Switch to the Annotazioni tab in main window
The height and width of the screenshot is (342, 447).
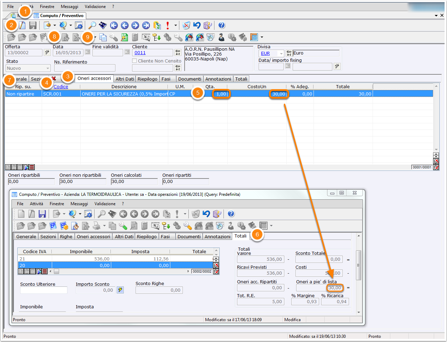pyautogui.click(x=218, y=79)
